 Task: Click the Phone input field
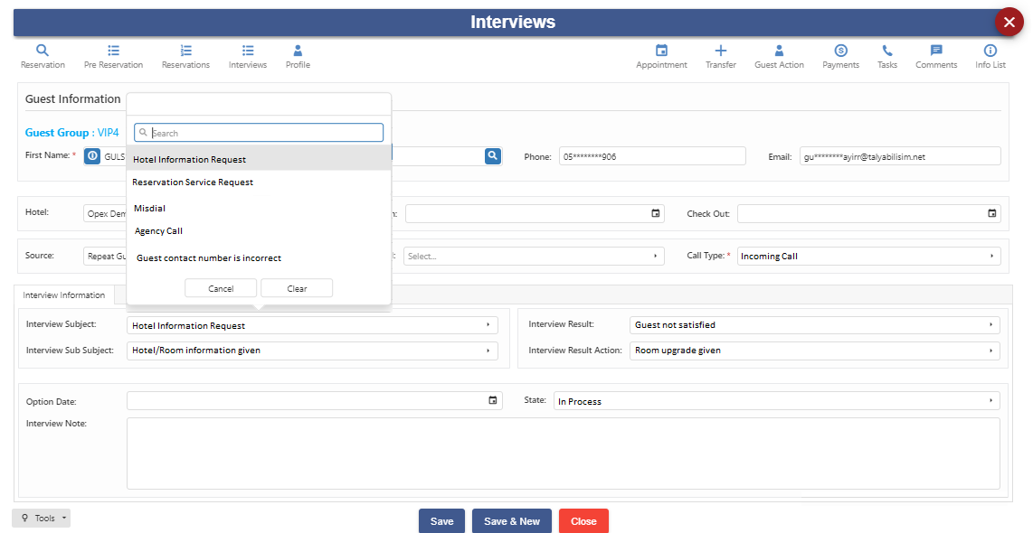[x=652, y=156]
